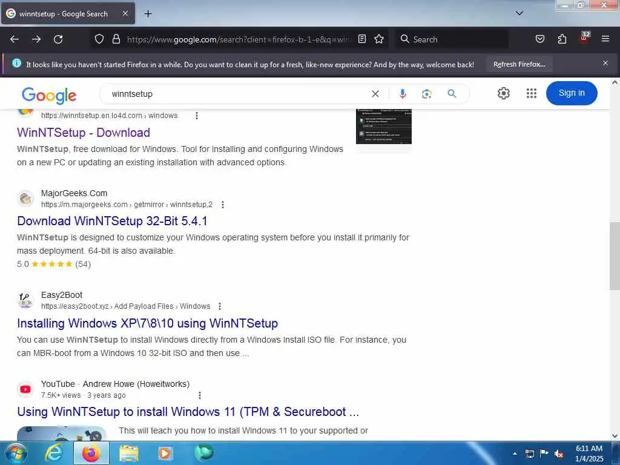Show hidden system tray icons arrow

coord(515,453)
